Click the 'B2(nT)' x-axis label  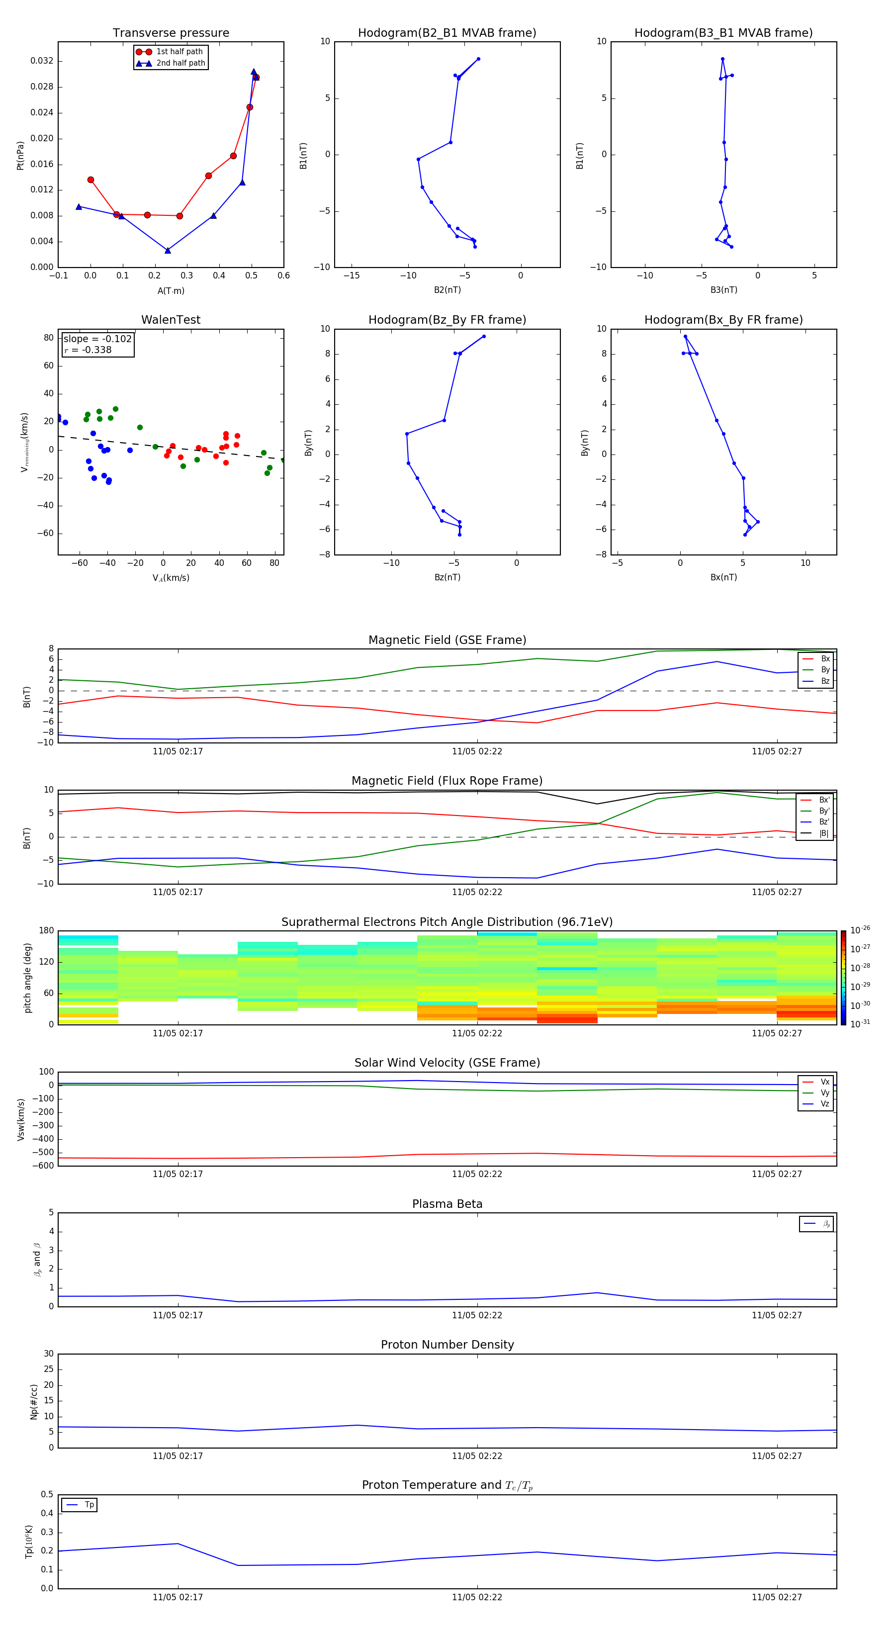click(x=447, y=290)
